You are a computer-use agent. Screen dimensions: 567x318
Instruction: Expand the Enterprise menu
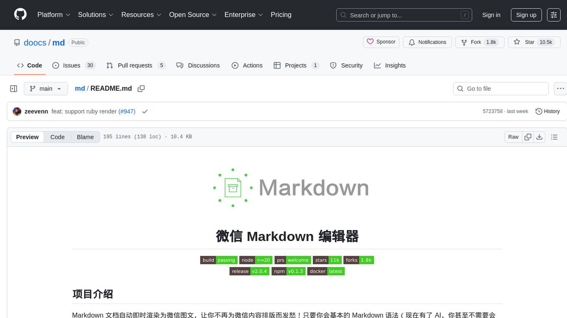click(x=244, y=15)
